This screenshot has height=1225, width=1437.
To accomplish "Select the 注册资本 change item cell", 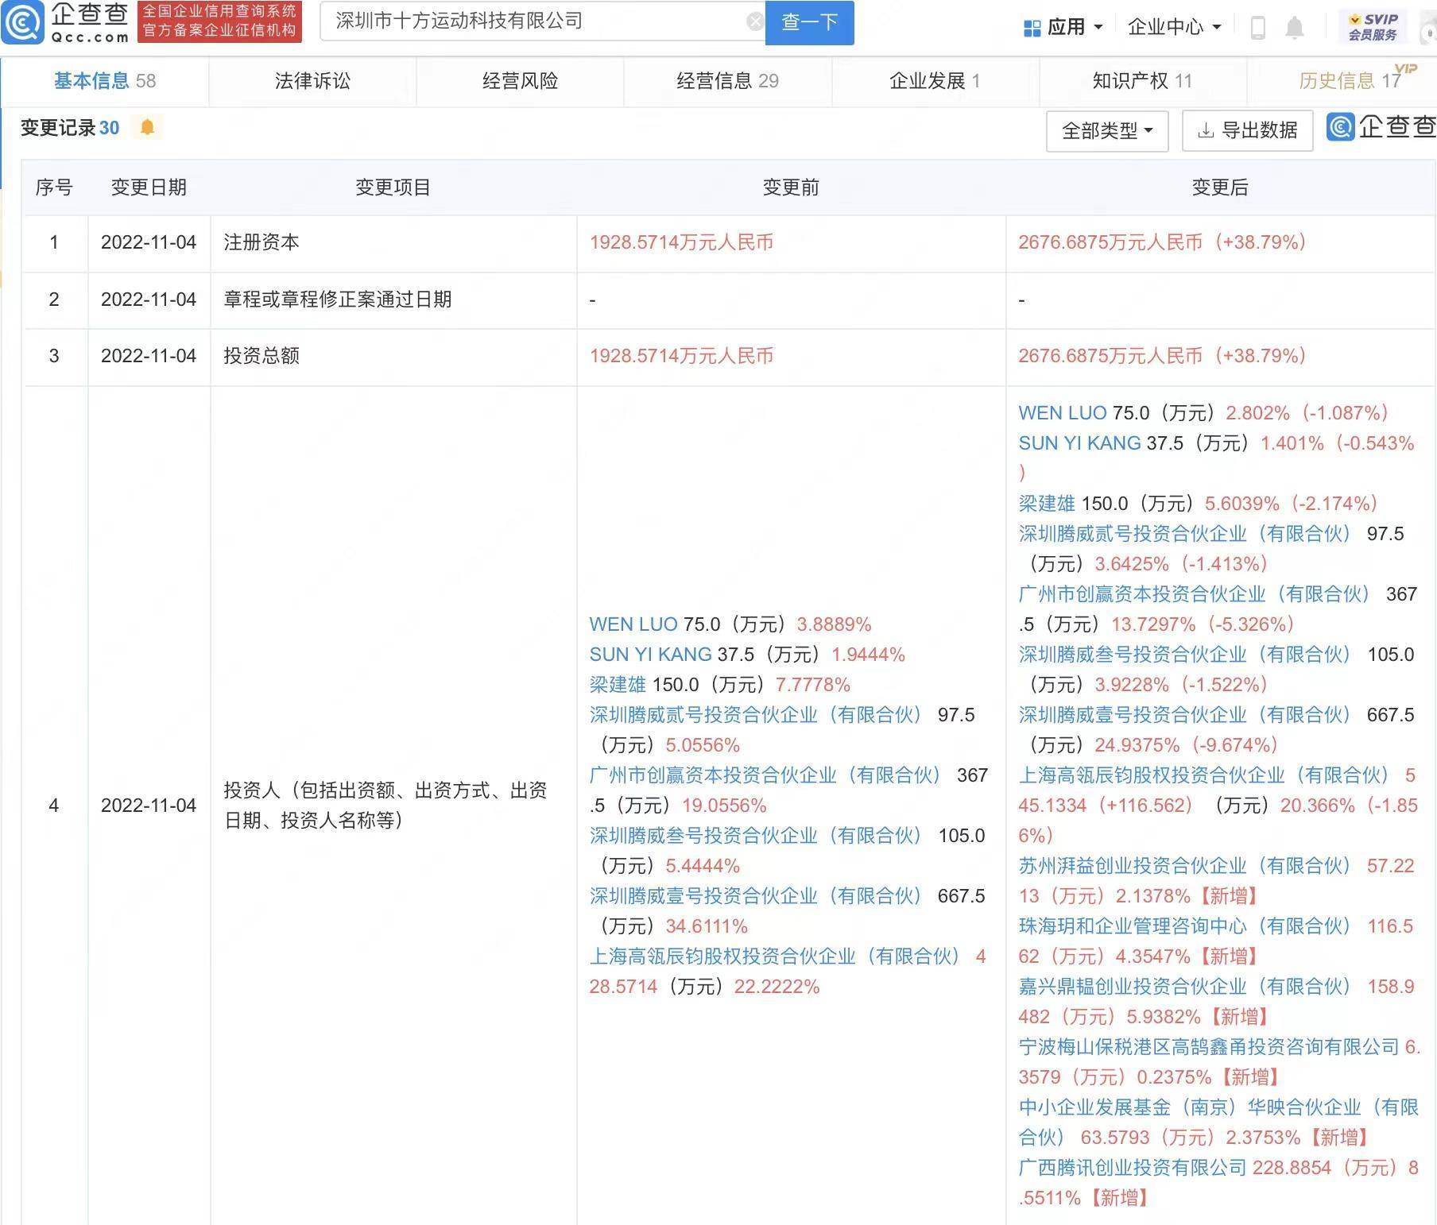I will coord(393,243).
